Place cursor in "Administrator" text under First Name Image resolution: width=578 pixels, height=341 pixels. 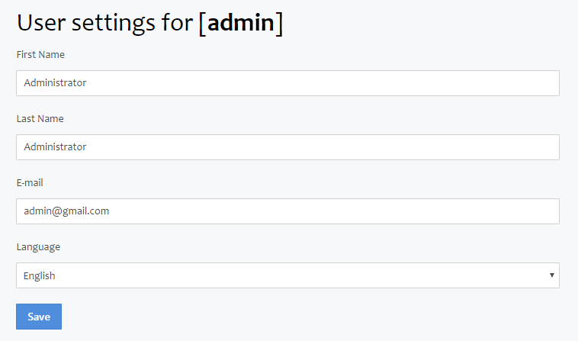pos(55,83)
